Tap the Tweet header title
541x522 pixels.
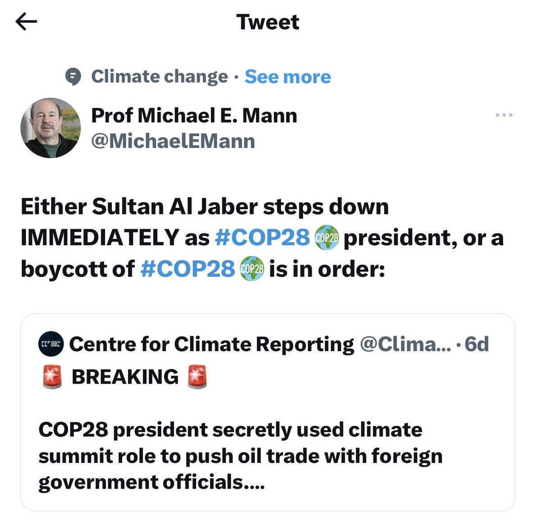coord(268,22)
